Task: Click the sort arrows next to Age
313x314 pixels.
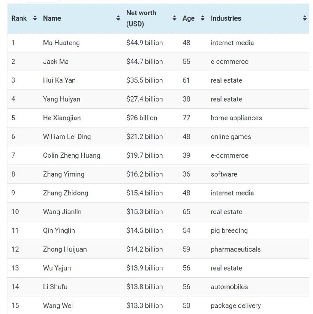Action: coord(202,18)
